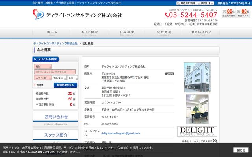The width and height of the screenshot is (252, 157).
Task: Click the ディライトコンサルティング株式会社 breadcrumb link
Action: click(56, 44)
